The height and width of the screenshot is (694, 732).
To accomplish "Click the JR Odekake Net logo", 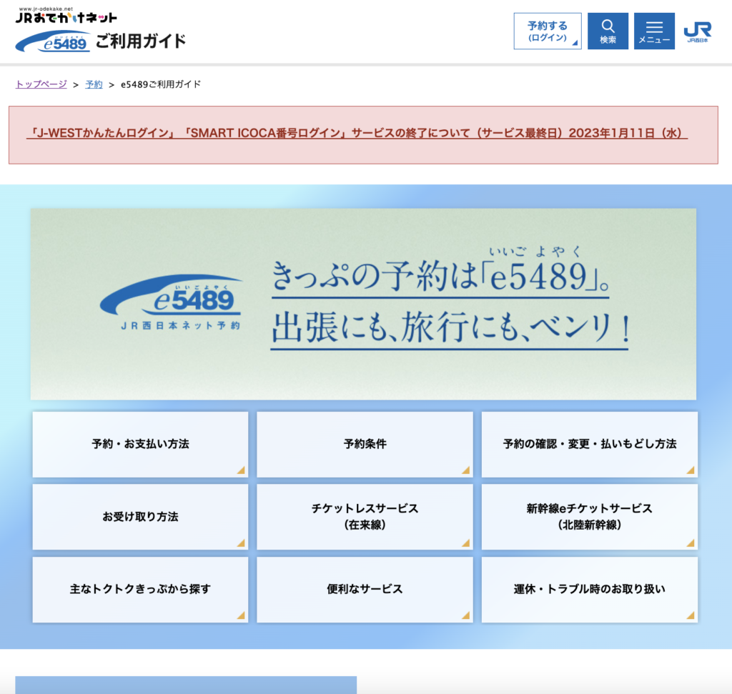I will tap(66, 16).
